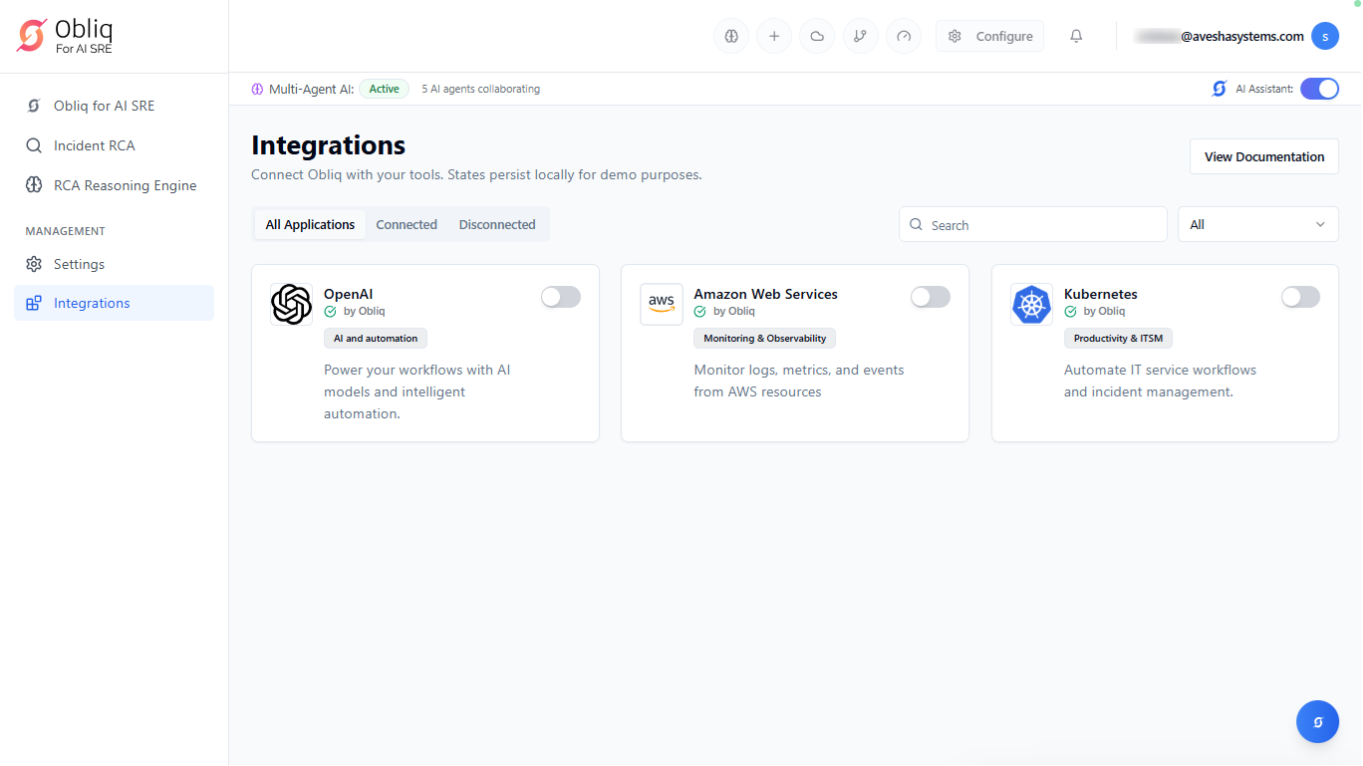Click the Configure button
The image size is (1363, 766).
point(989,37)
